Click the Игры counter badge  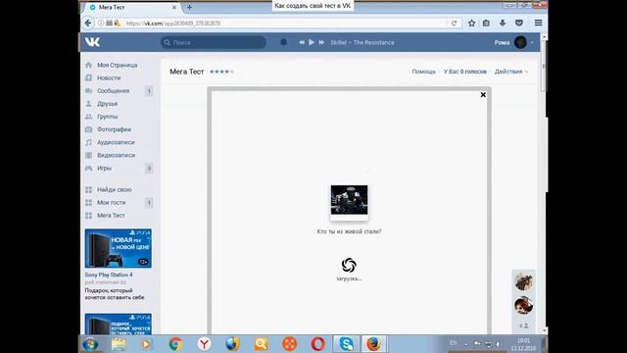[149, 168]
